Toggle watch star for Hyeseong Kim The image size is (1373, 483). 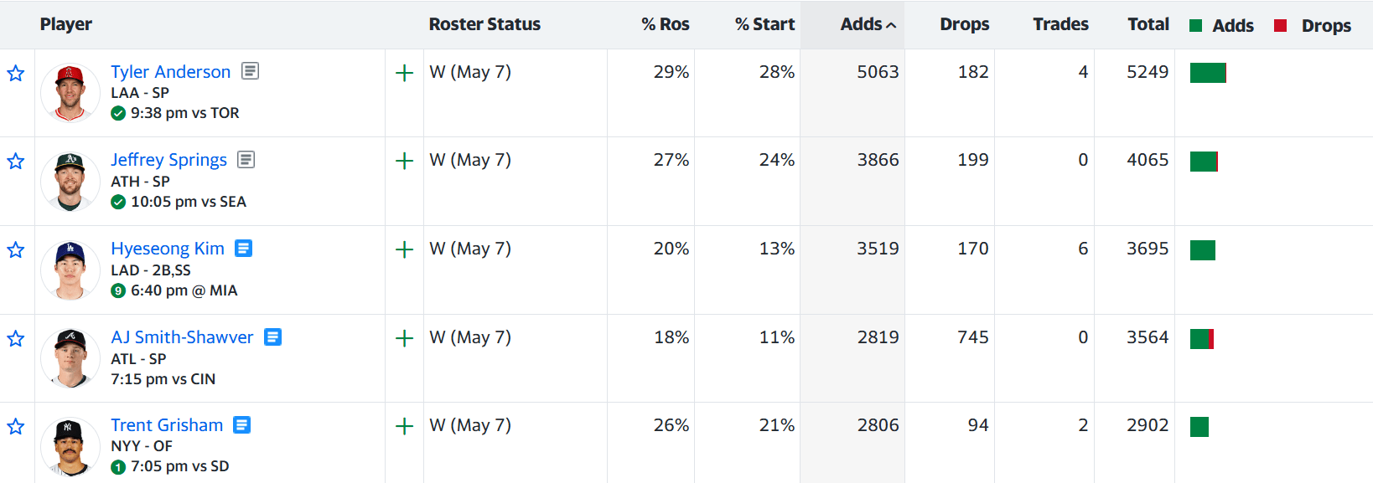[x=15, y=250]
